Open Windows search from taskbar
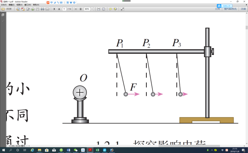This screenshot has height=153, width=248. click(11, 150)
